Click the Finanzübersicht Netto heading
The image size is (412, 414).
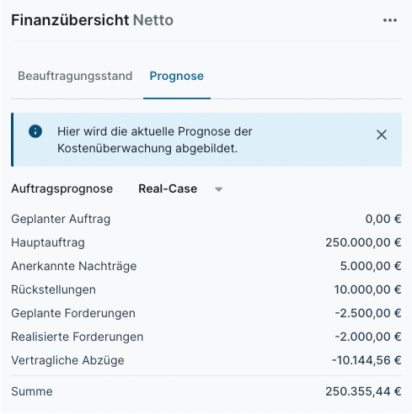pyautogui.click(x=92, y=20)
